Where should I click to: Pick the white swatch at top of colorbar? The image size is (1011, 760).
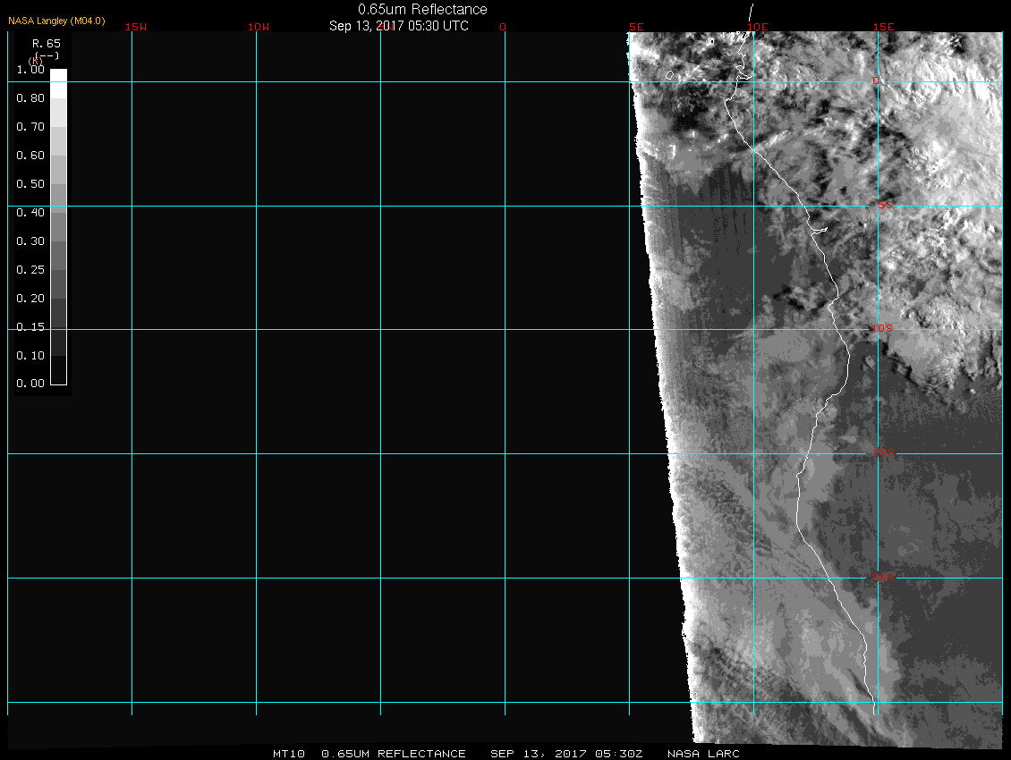58,76
